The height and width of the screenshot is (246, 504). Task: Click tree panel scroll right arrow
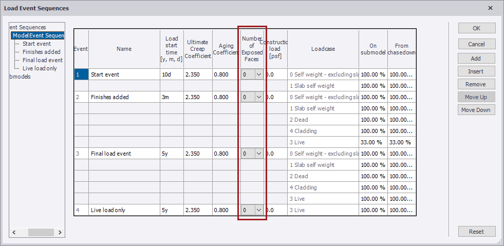pyautogui.click(x=60, y=232)
